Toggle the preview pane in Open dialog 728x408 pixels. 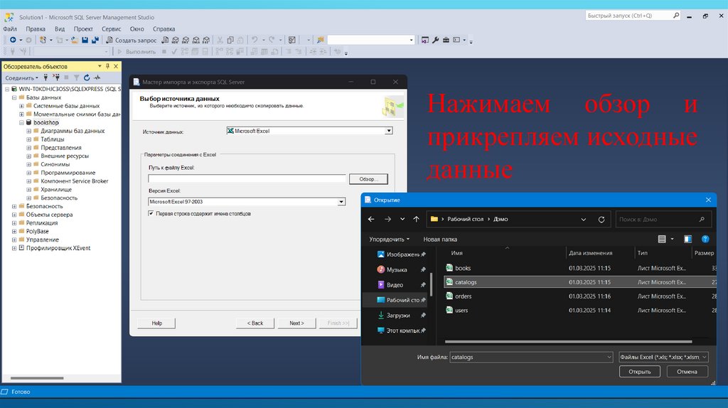pos(687,239)
